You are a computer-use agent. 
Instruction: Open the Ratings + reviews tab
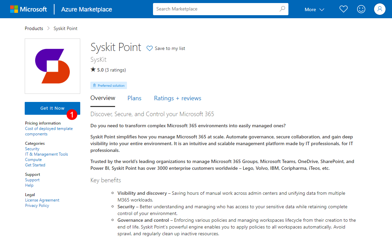click(x=177, y=98)
